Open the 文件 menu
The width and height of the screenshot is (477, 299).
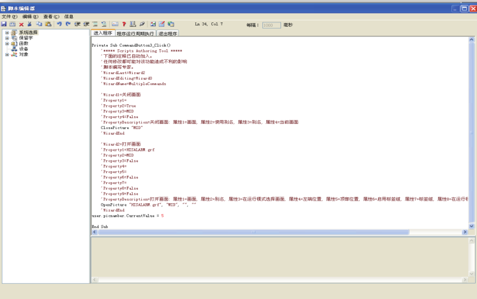[10, 17]
